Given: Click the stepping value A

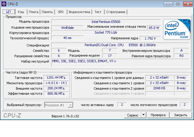Looking at the screenshot, I should [x=181, y=50].
